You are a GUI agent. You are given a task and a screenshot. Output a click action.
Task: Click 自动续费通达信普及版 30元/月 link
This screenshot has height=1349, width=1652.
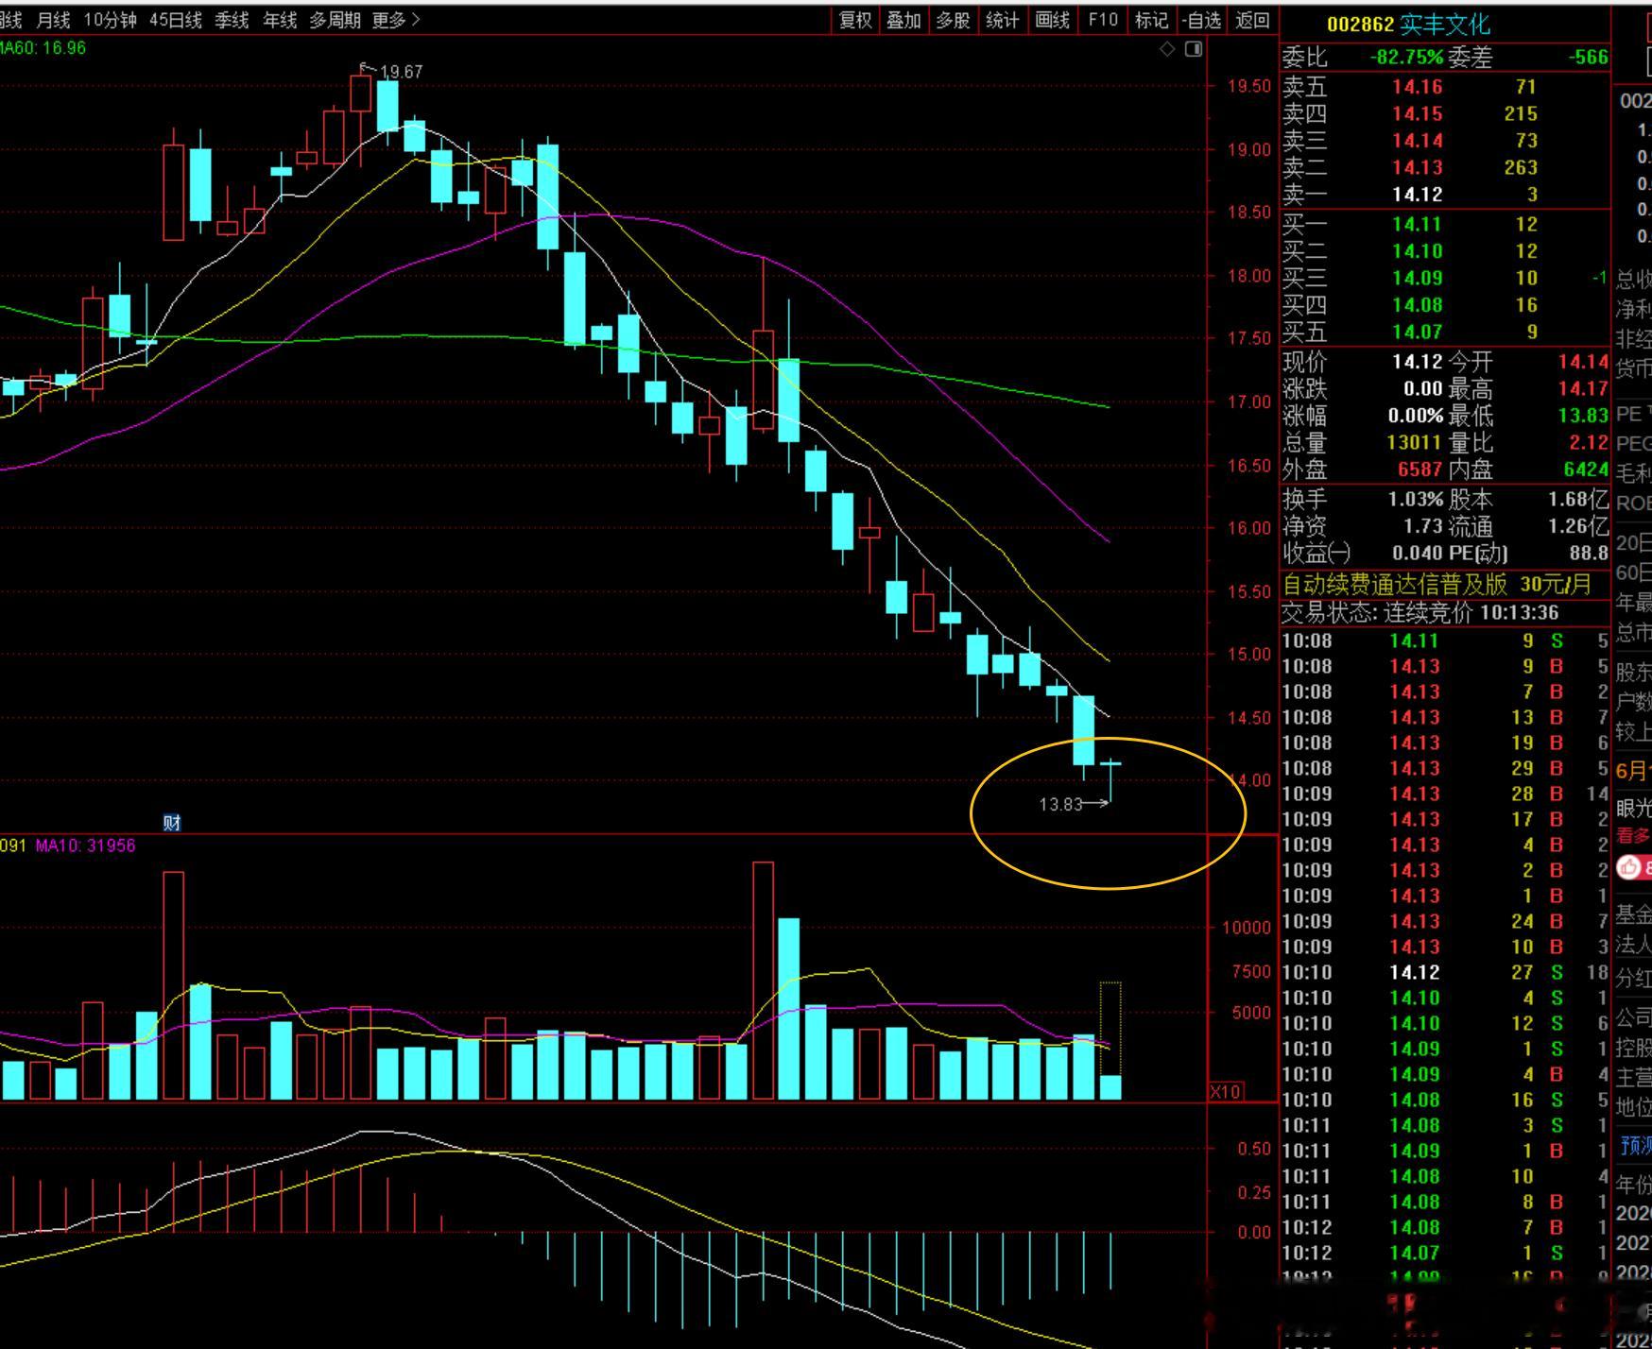pos(1437,585)
